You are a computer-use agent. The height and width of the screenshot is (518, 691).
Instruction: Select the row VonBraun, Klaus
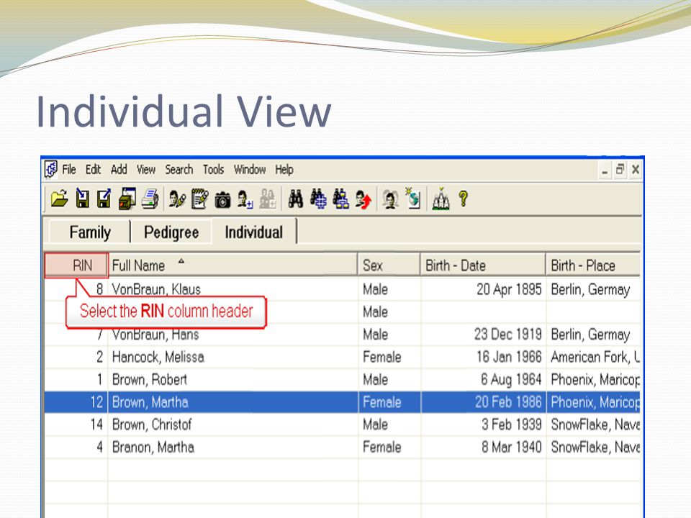[x=342, y=289]
